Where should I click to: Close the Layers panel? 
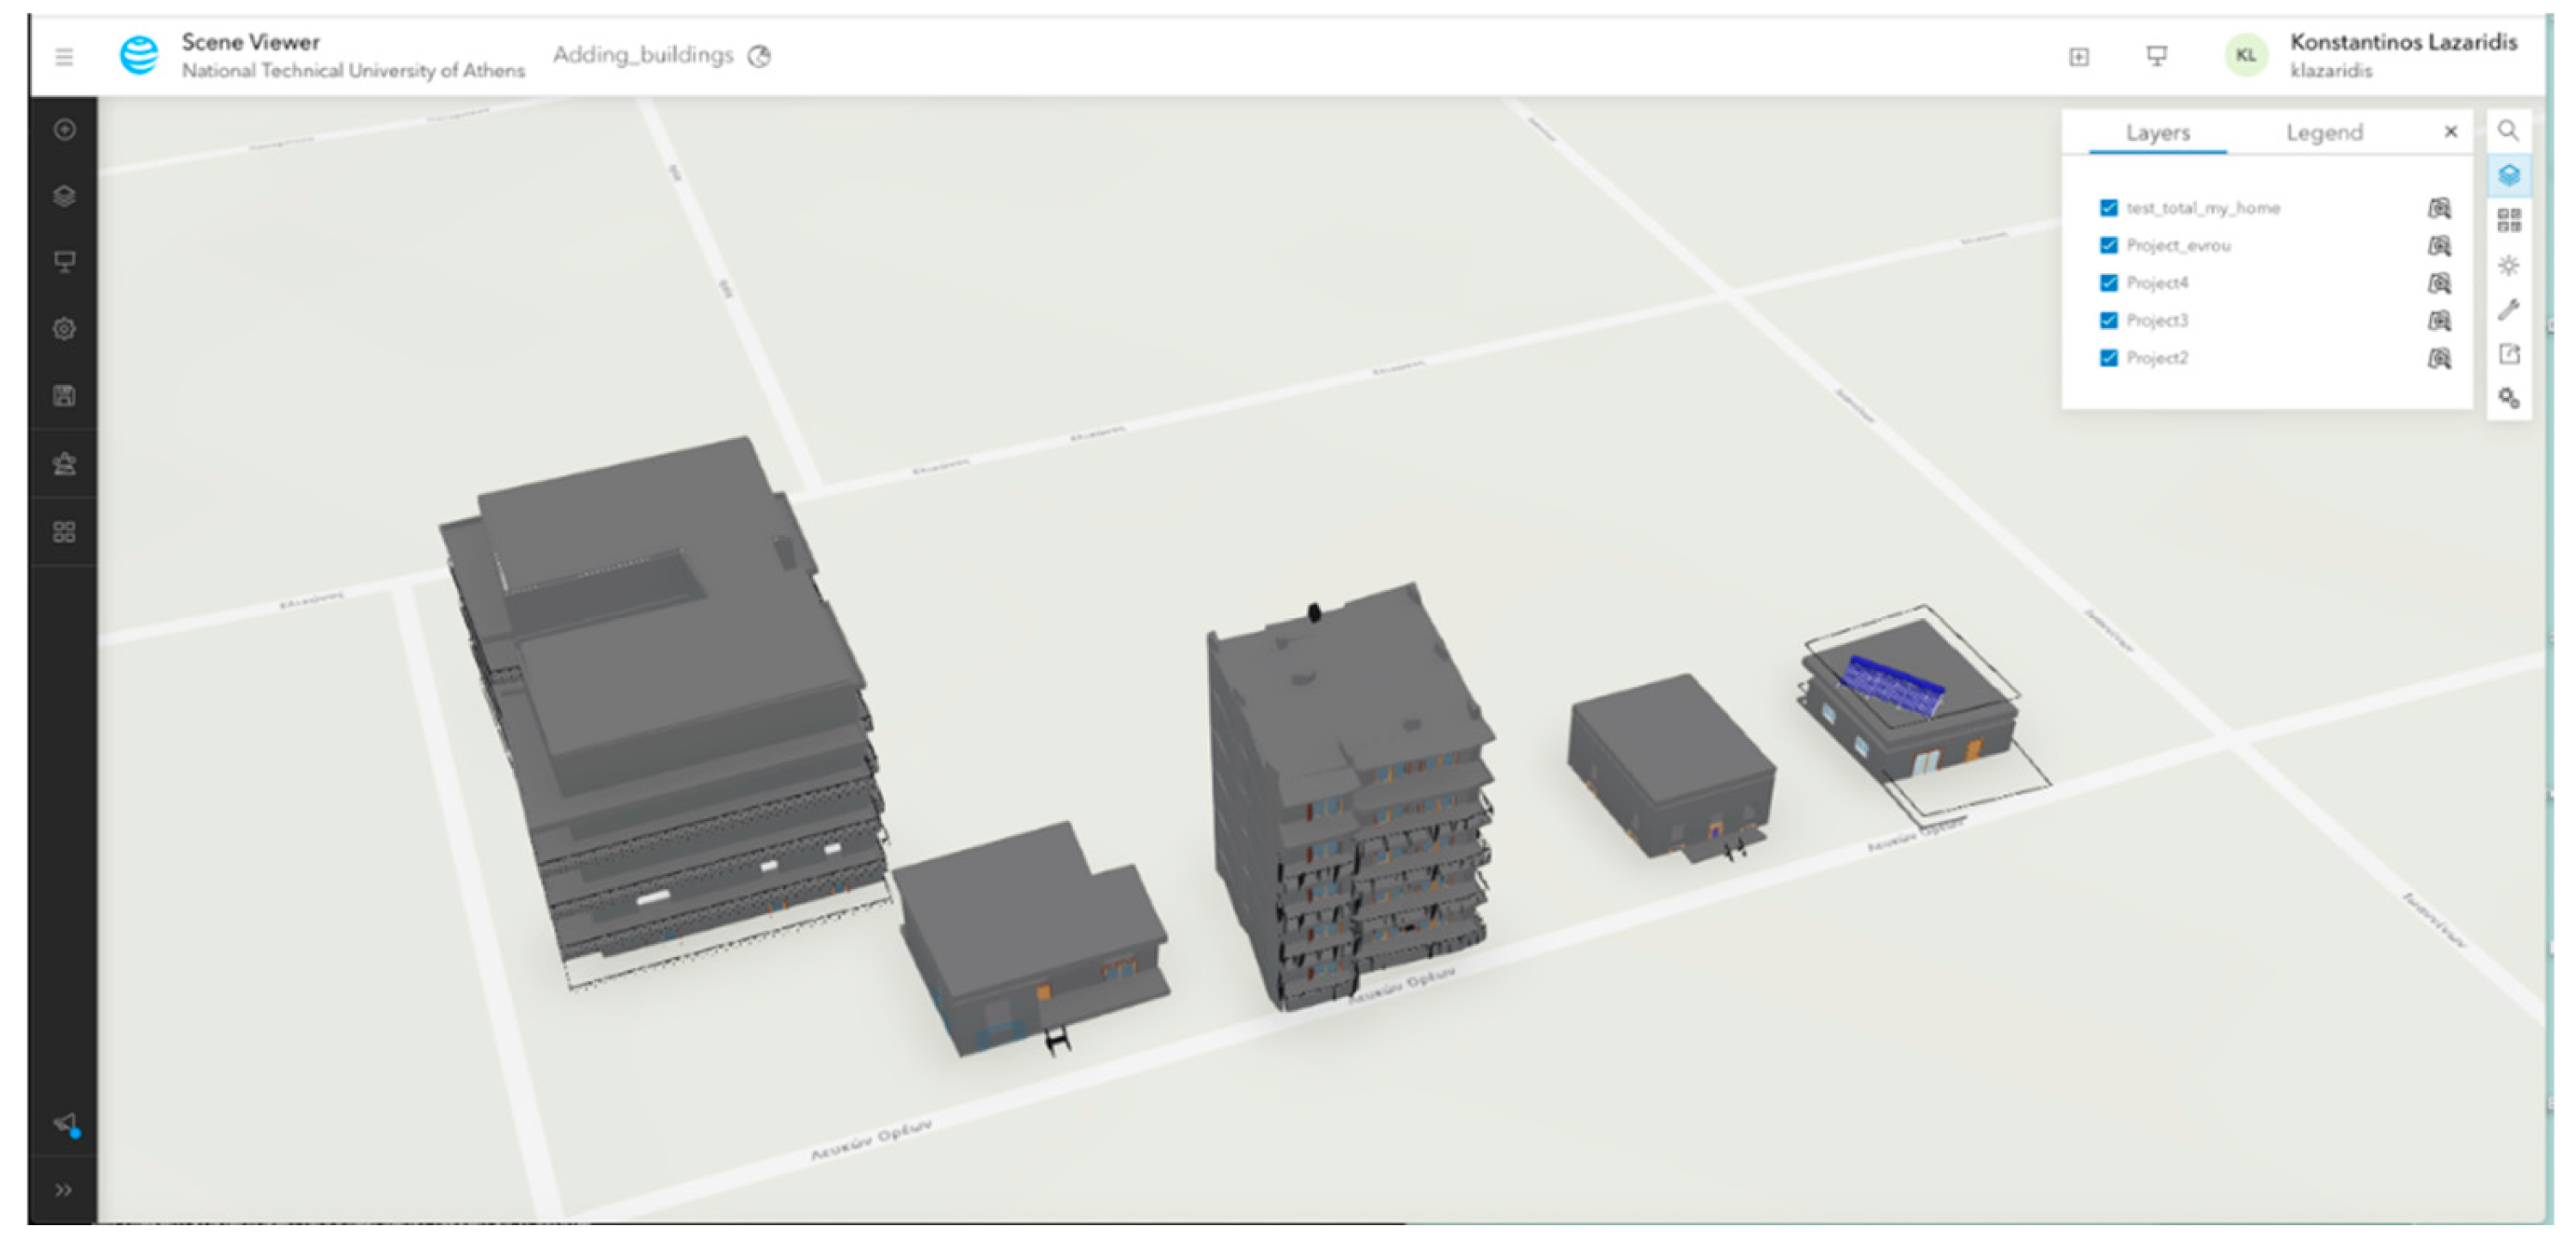tap(2450, 132)
